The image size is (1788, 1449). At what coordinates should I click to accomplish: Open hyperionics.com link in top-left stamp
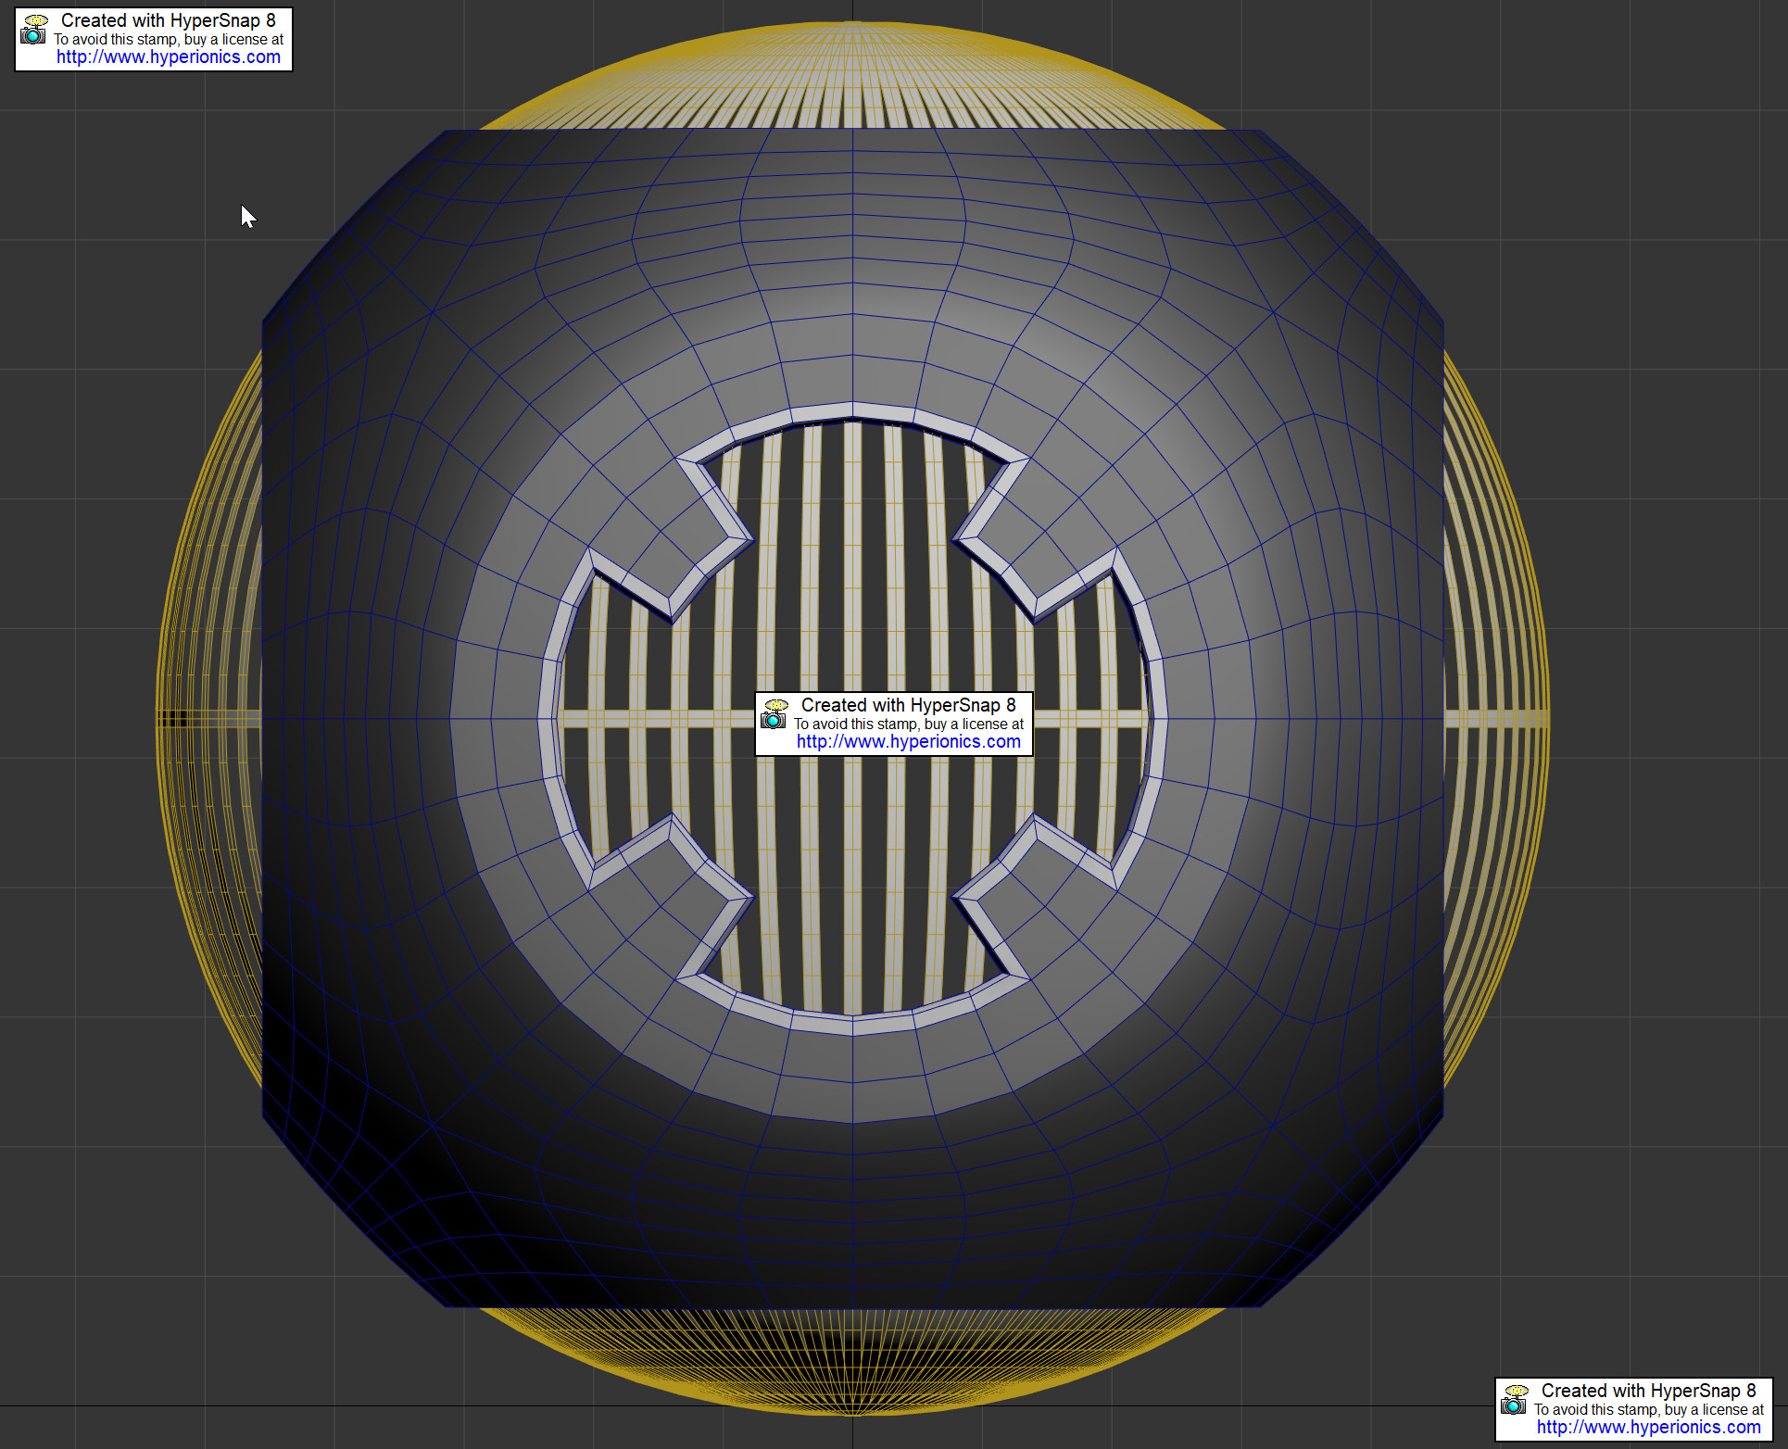click(169, 57)
